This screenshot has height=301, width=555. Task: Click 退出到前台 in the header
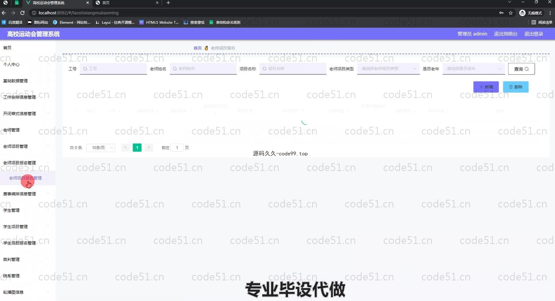(x=506, y=34)
